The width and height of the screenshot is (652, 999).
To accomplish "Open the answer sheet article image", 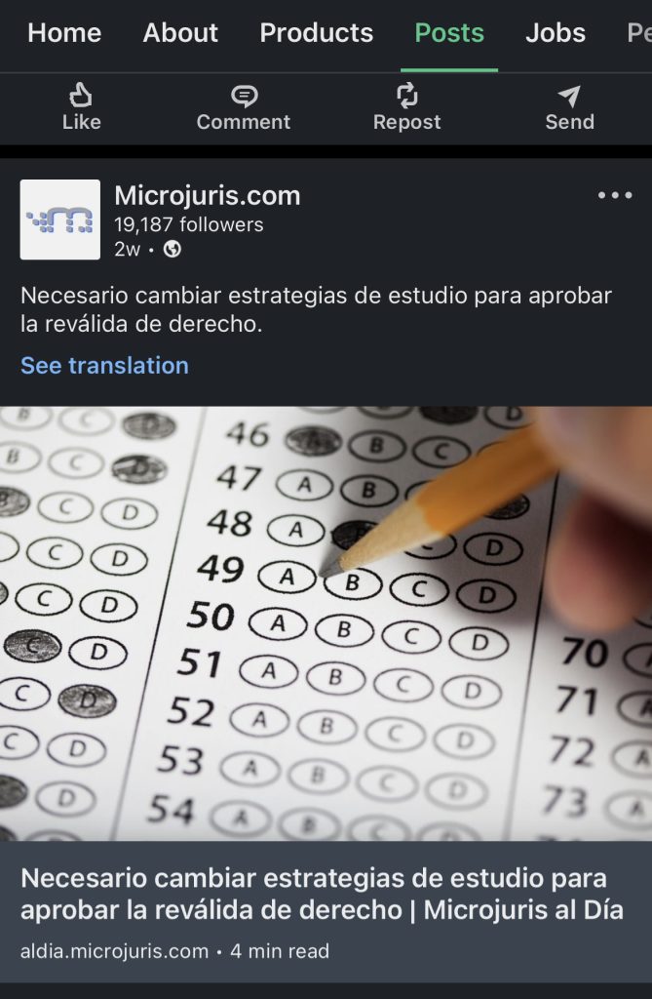I will (326, 623).
